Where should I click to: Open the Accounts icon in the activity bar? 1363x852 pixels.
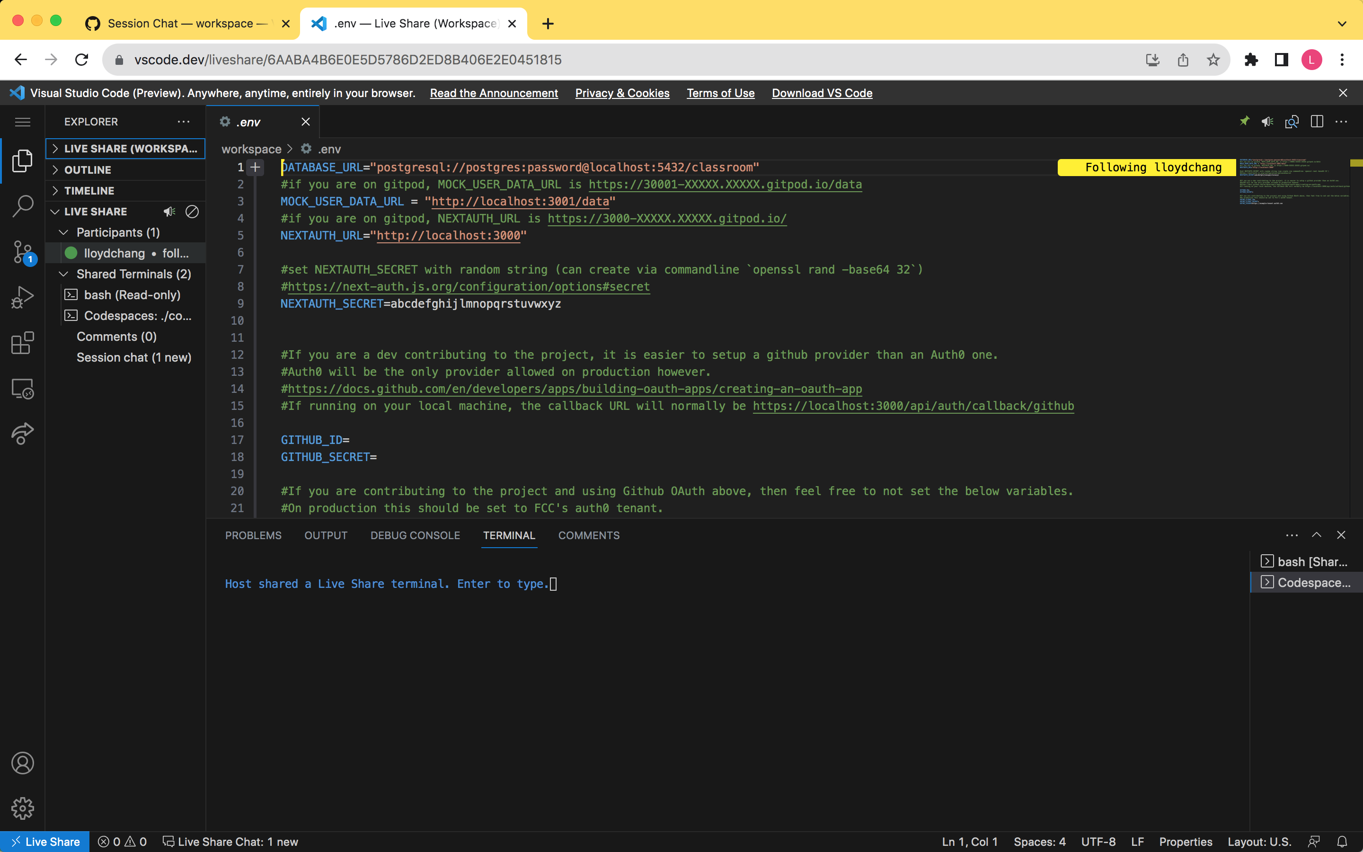point(23,763)
